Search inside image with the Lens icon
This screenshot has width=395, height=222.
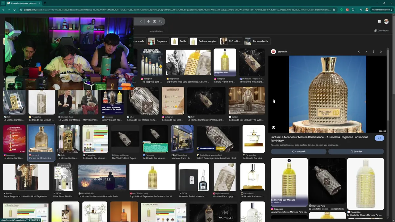pyautogui.click(x=273, y=127)
